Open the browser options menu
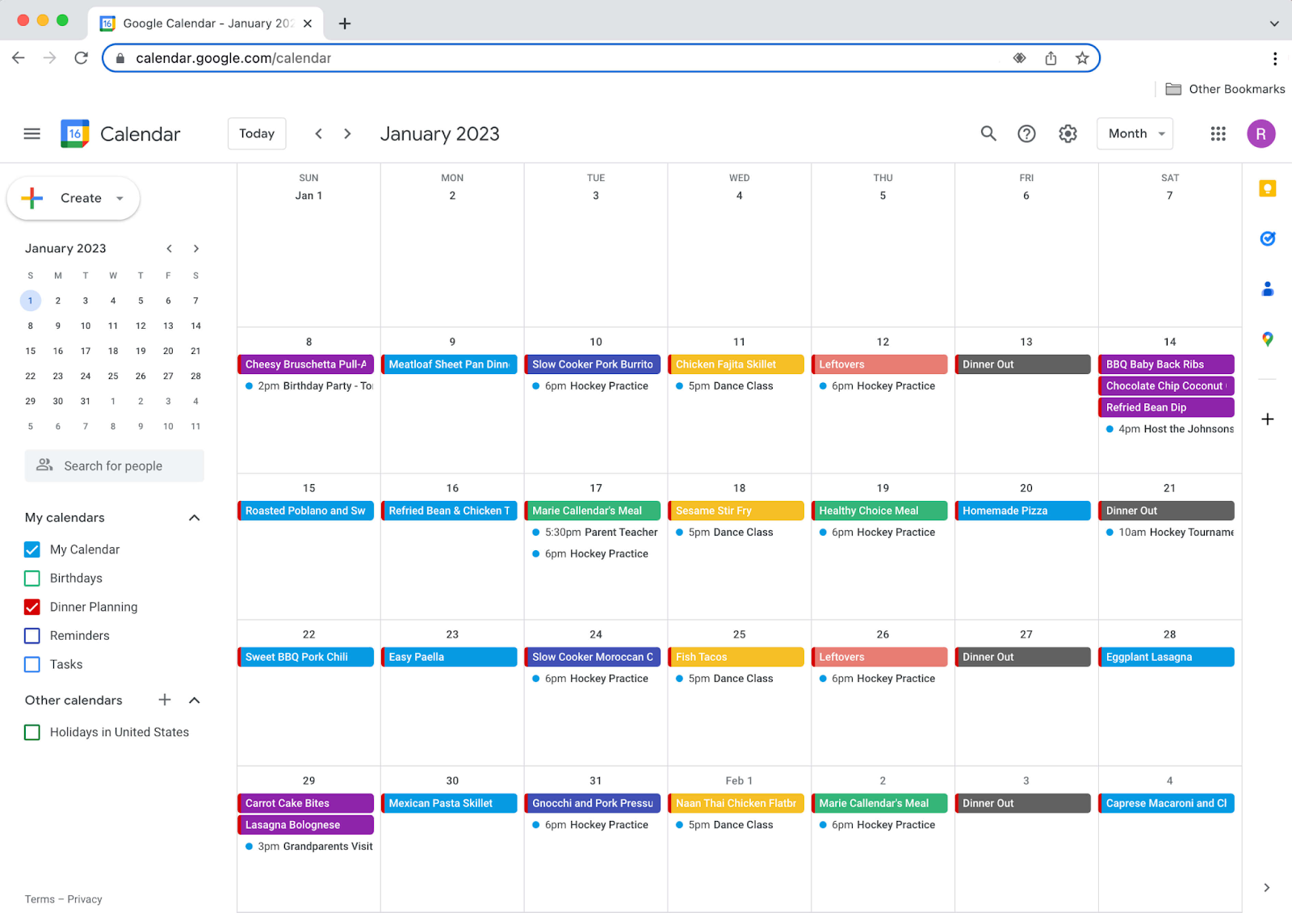This screenshot has height=913, width=1292. [1276, 58]
